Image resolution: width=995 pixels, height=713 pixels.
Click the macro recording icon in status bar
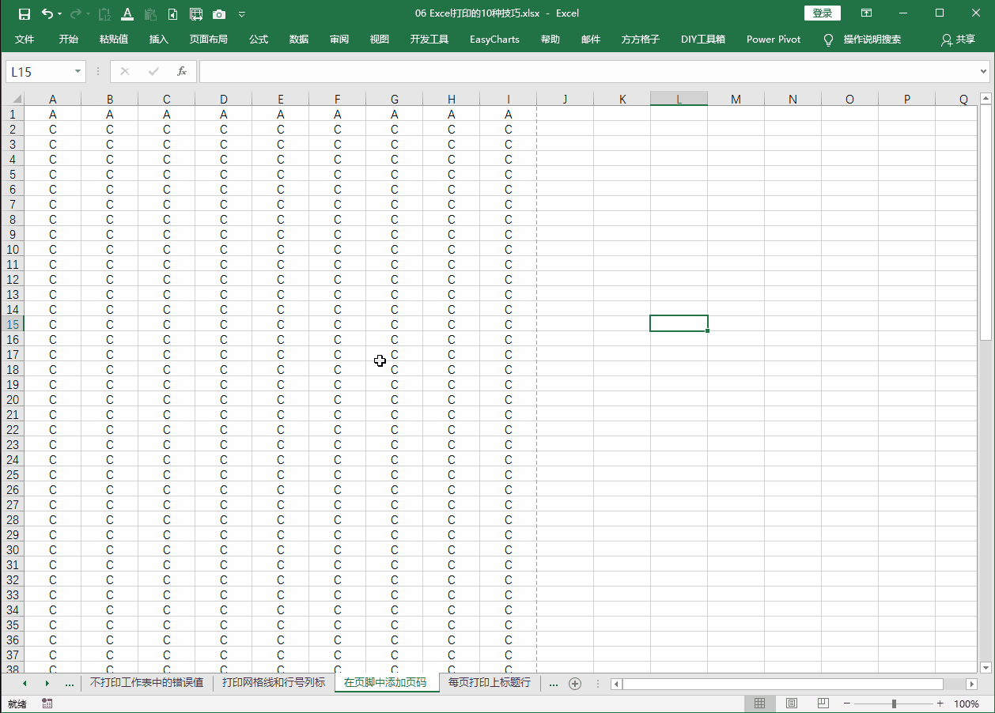tap(47, 704)
